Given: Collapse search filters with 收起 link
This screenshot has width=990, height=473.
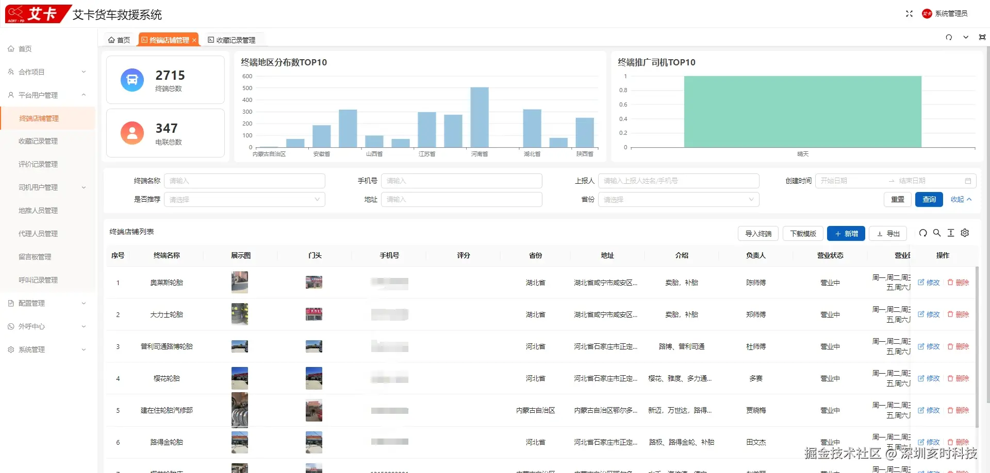Looking at the screenshot, I should click(961, 200).
